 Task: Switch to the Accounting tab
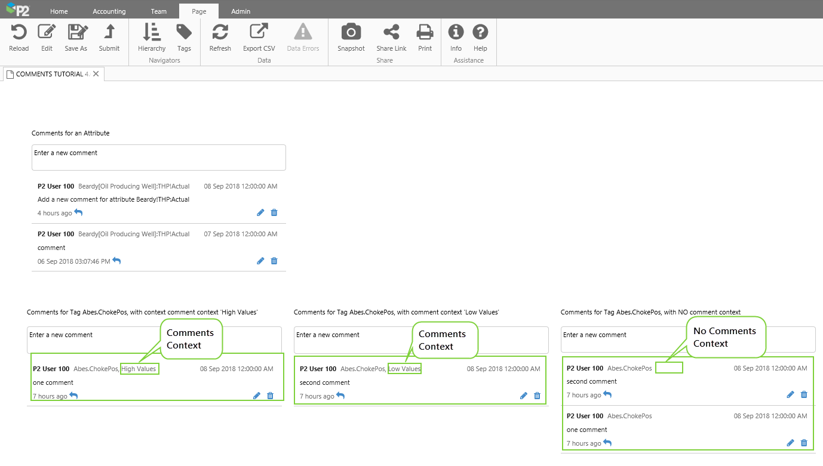pyautogui.click(x=109, y=11)
